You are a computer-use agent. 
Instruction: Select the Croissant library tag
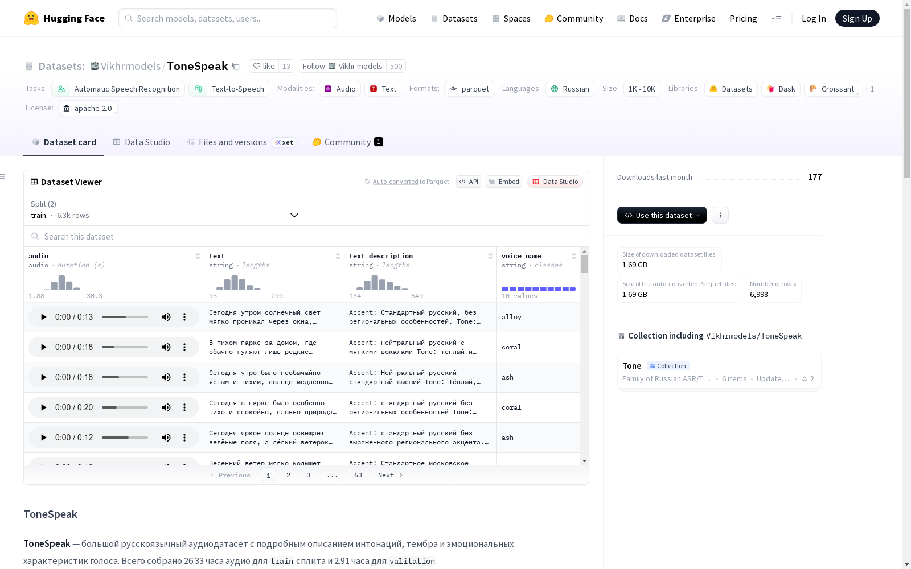[832, 89]
